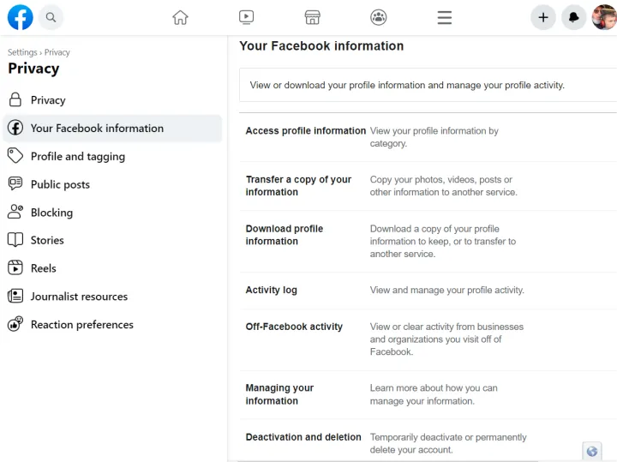617x462 pixels.
Task: Open the Off-Facebook activity row
Action: click(x=294, y=327)
